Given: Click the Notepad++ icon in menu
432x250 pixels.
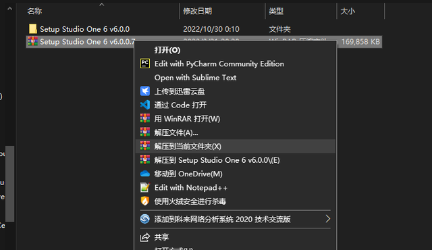Looking at the screenshot, I should tap(145, 187).
